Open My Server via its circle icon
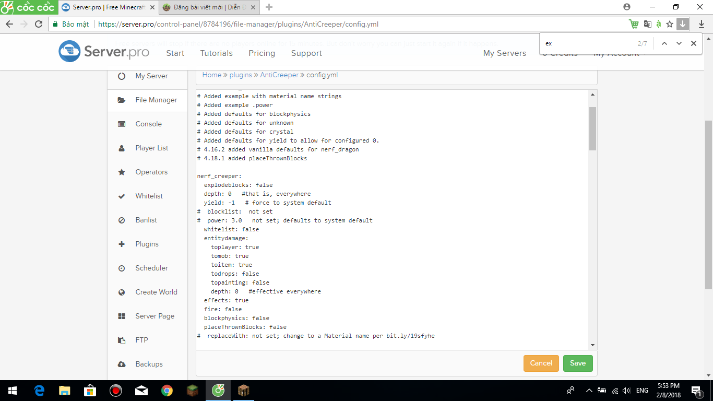 (x=122, y=76)
